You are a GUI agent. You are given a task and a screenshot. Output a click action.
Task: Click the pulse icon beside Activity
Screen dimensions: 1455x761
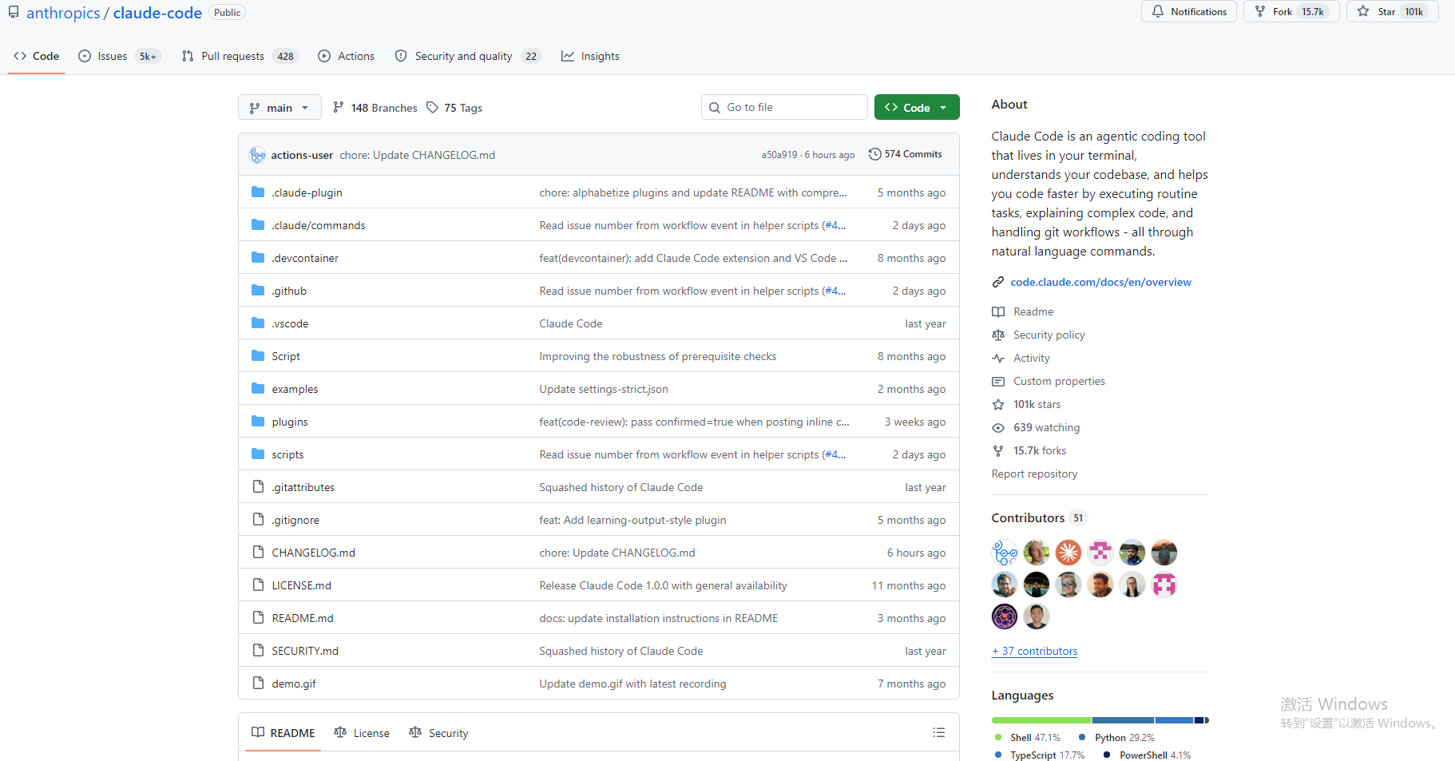[998, 358]
